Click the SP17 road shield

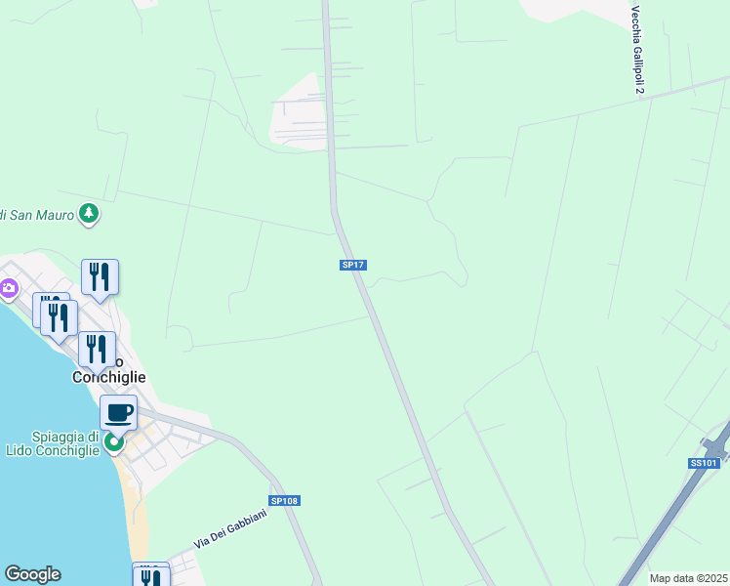(x=353, y=265)
